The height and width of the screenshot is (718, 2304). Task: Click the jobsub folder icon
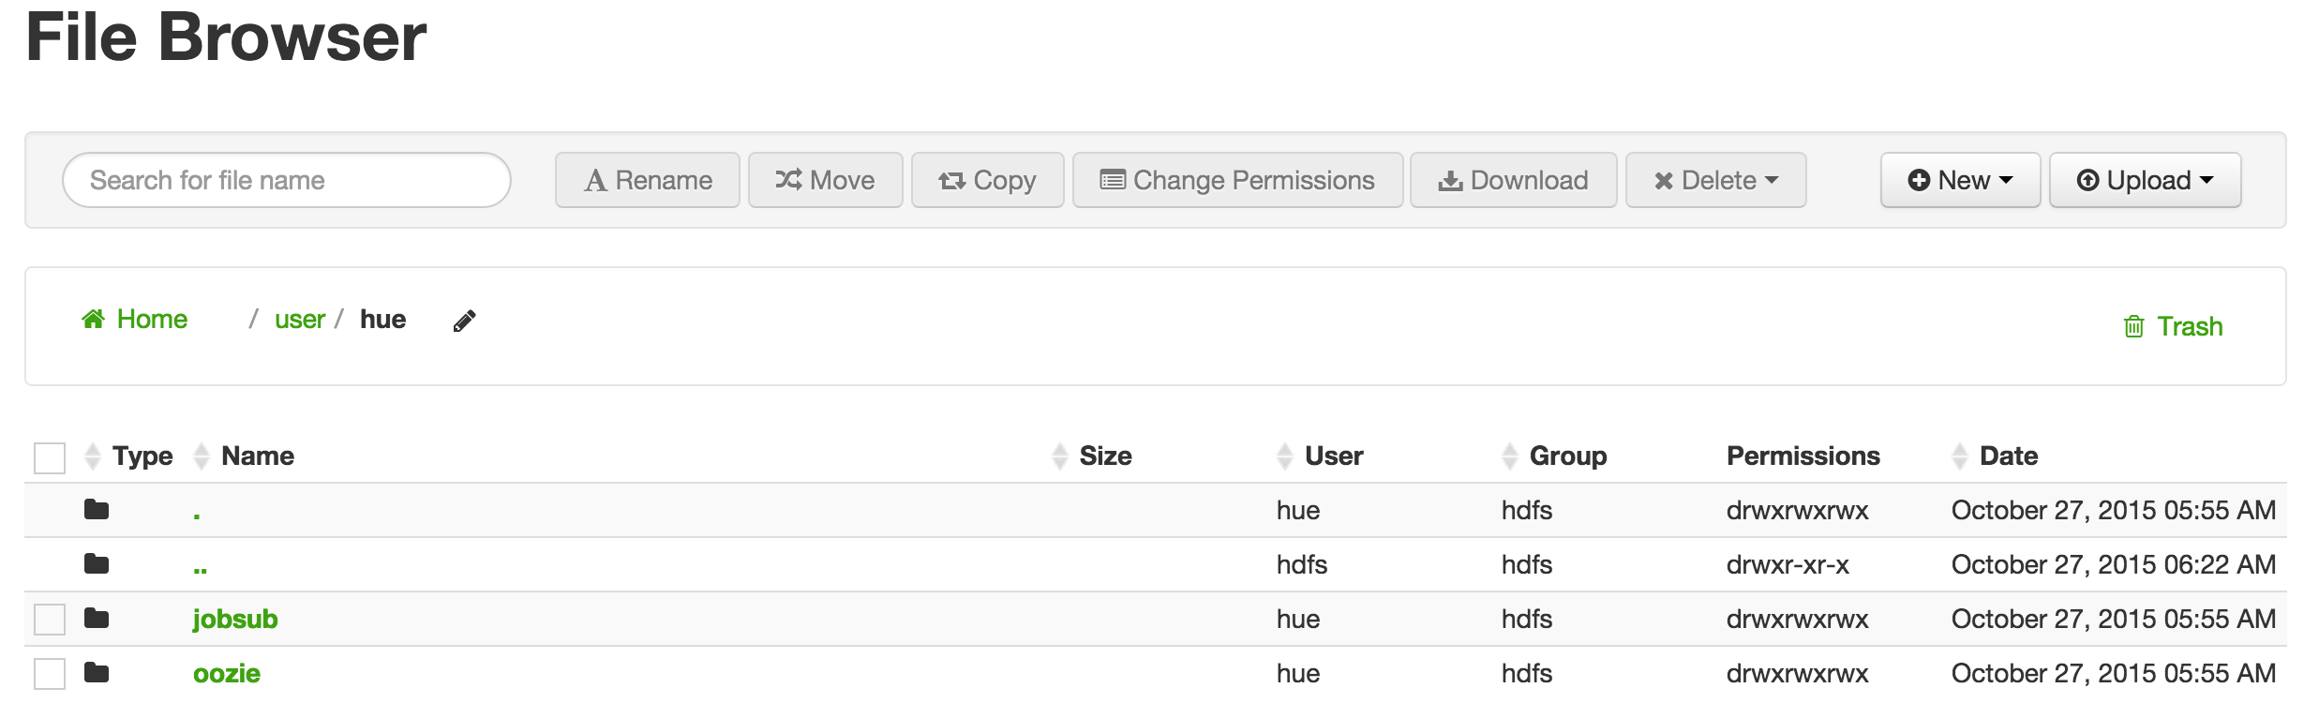click(x=97, y=619)
